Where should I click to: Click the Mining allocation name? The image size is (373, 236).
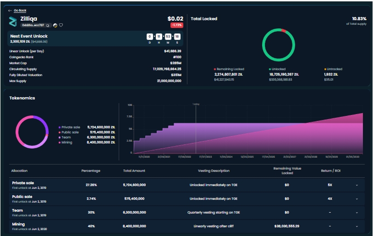[18, 224]
